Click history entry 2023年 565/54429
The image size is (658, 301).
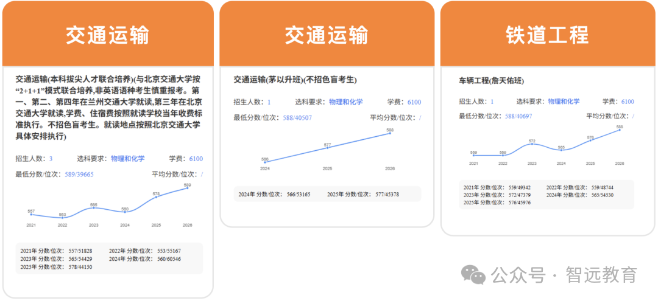56,258
